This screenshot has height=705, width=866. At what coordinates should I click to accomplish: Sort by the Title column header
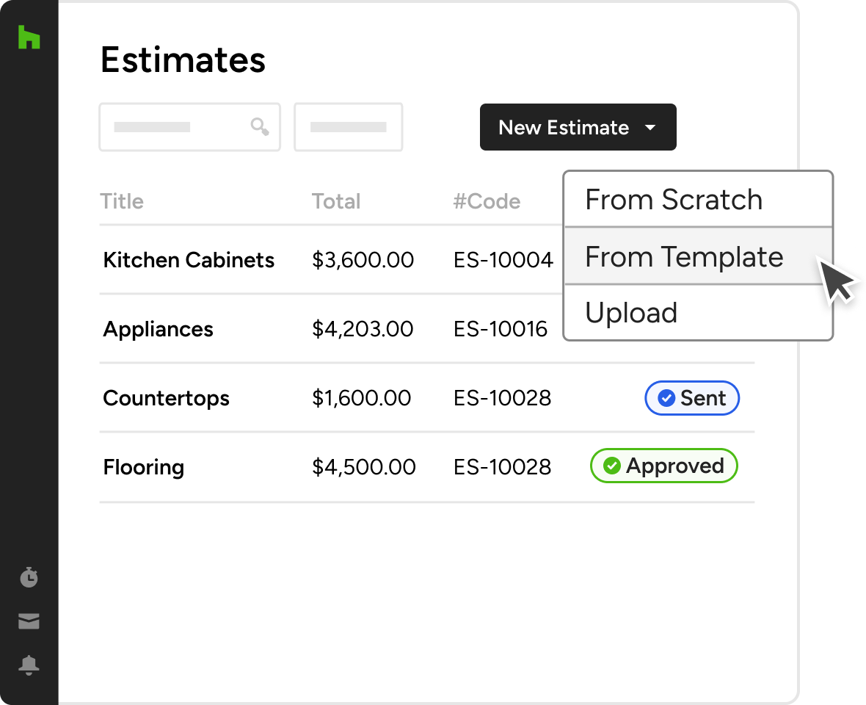(122, 201)
